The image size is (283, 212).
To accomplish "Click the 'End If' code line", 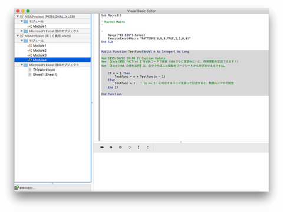I will pos(113,87).
